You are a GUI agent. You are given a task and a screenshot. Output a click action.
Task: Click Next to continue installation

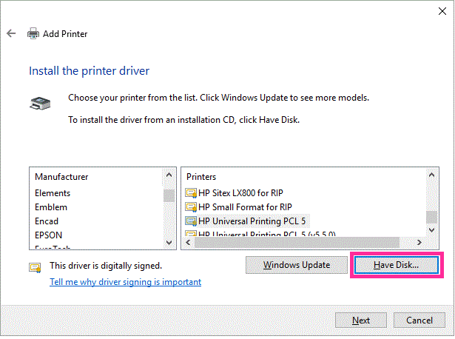pyautogui.click(x=361, y=320)
